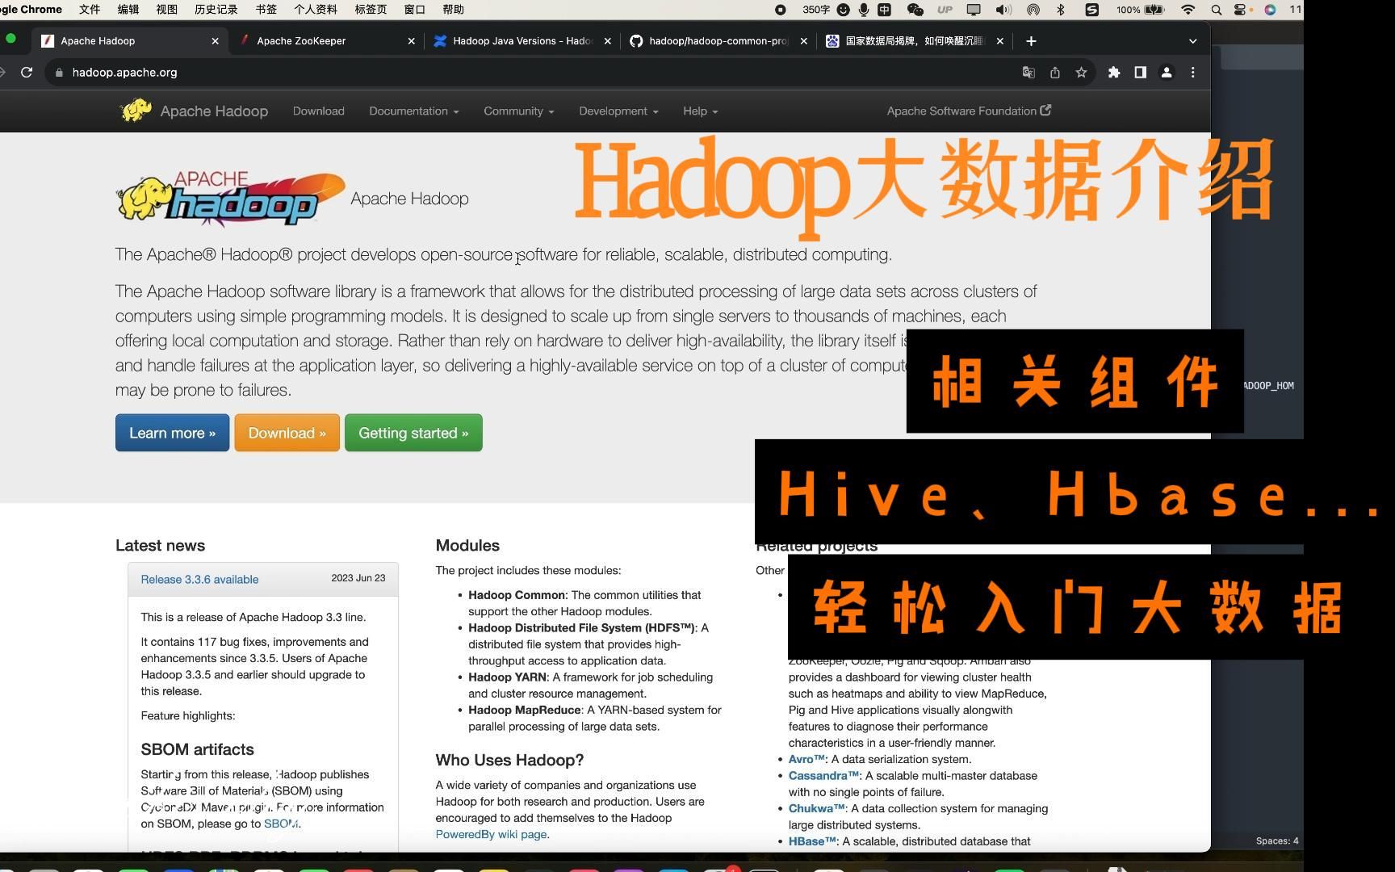Screen dimensions: 1395x872
Task: Close the Apache Hadoop tab
Action: [x=215, y=41]
